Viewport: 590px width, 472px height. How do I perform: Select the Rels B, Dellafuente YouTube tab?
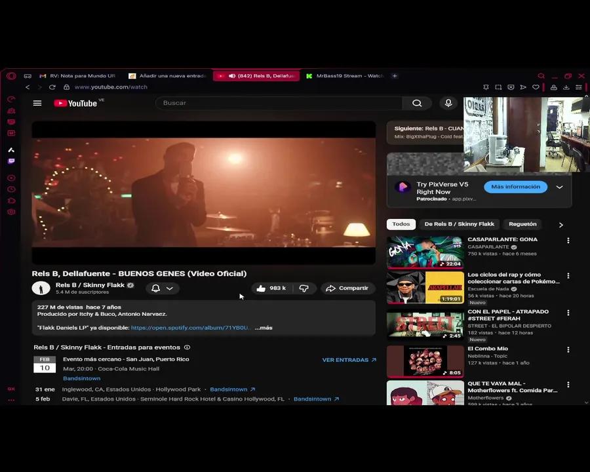coord(256,76)
